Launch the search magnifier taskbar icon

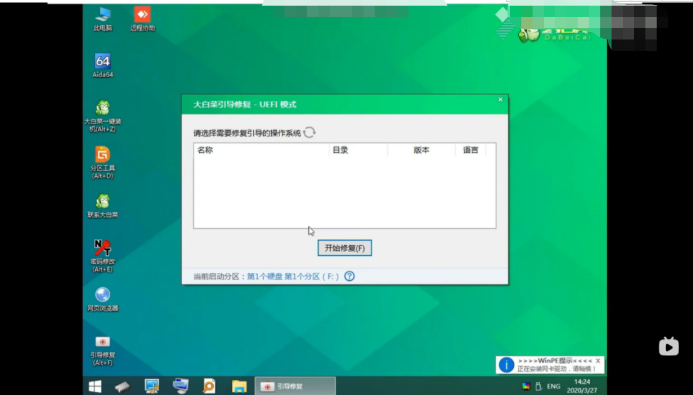click(209, 386)
